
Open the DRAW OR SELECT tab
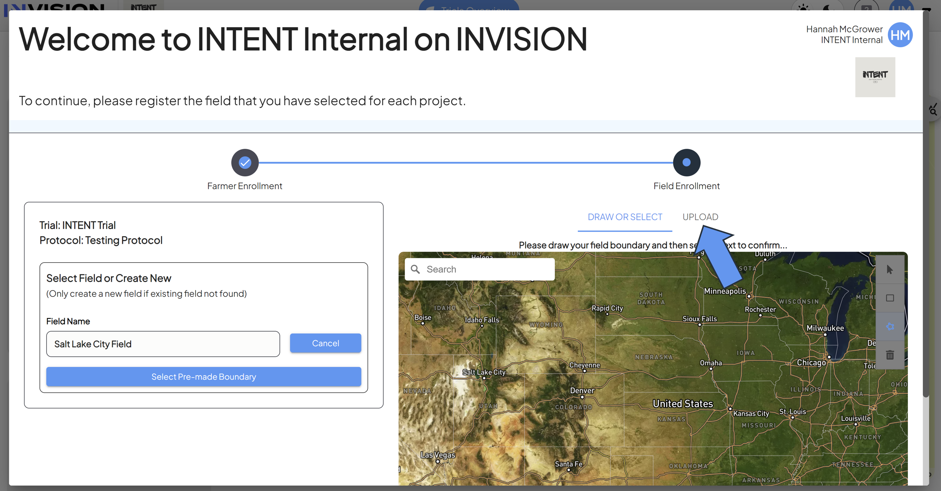(625, 217)
